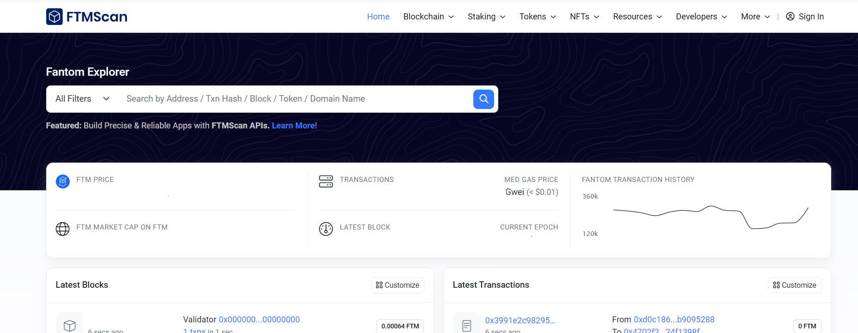Click the 1 txns link
This screenshot has height=333, width=858.
pos(194,331)
